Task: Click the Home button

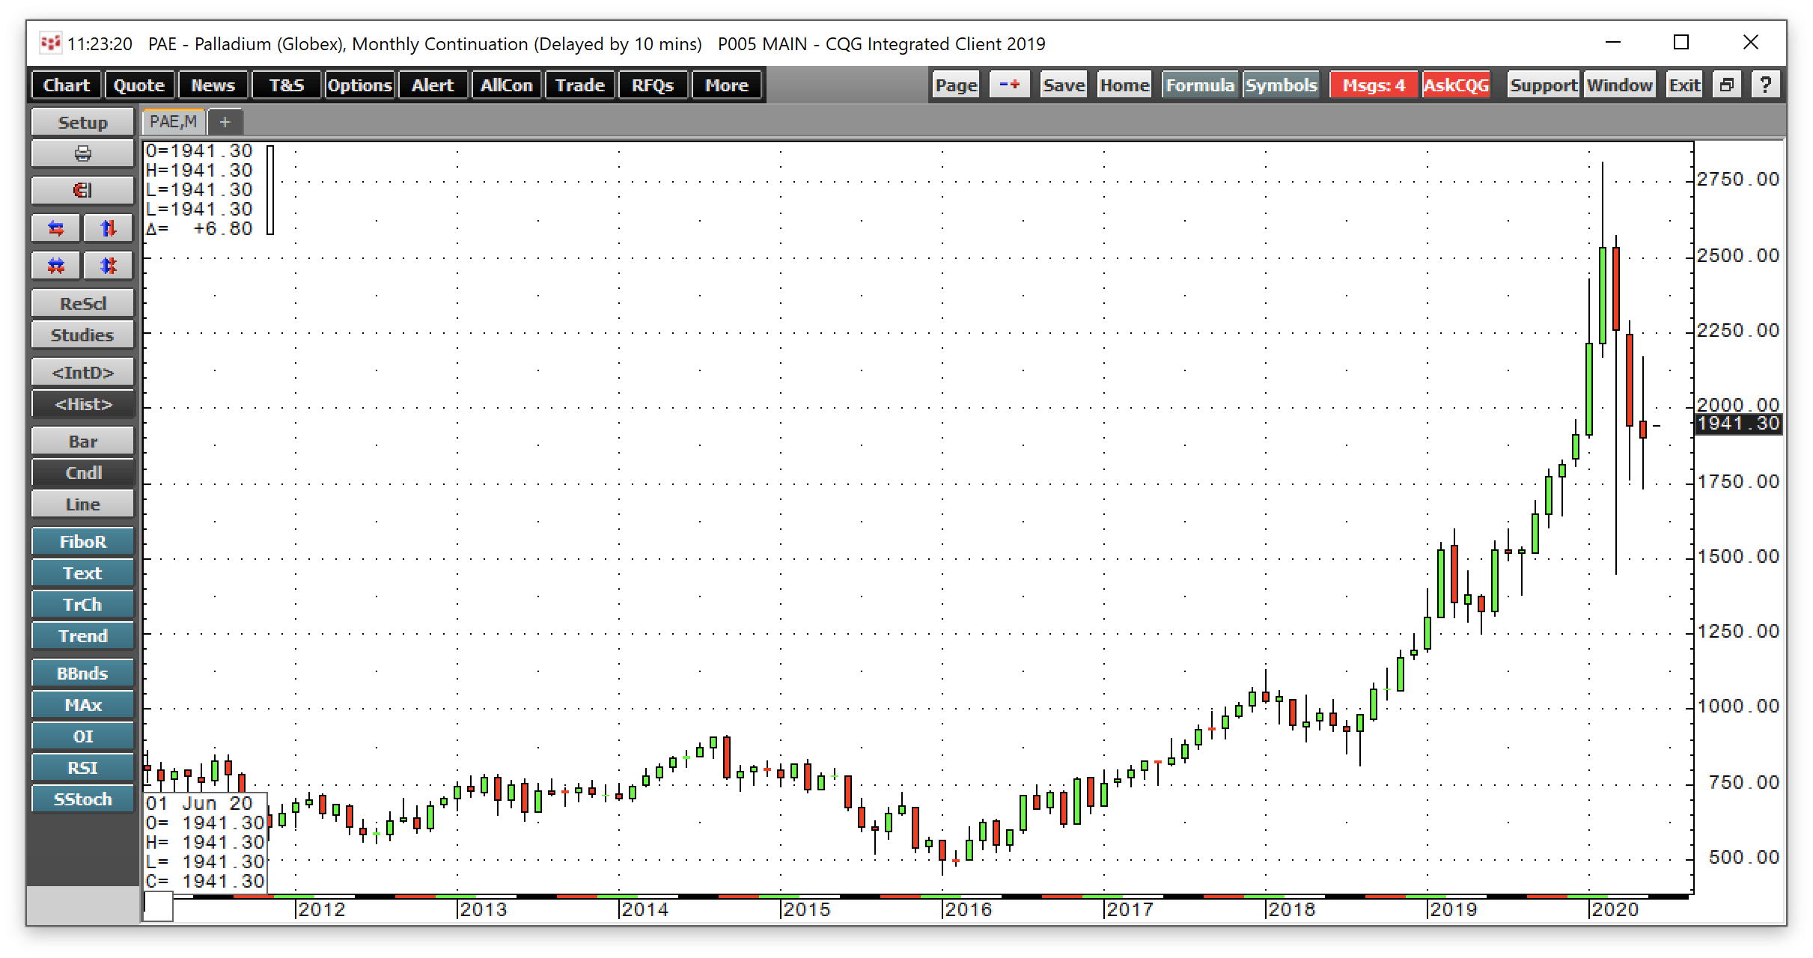Action: click(x=1124, y=85)
